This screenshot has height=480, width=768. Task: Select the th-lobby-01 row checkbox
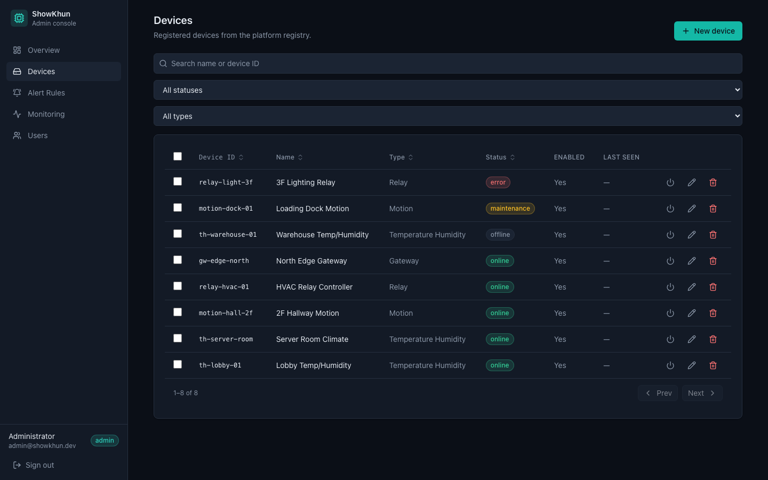click(x=178, y=364)
